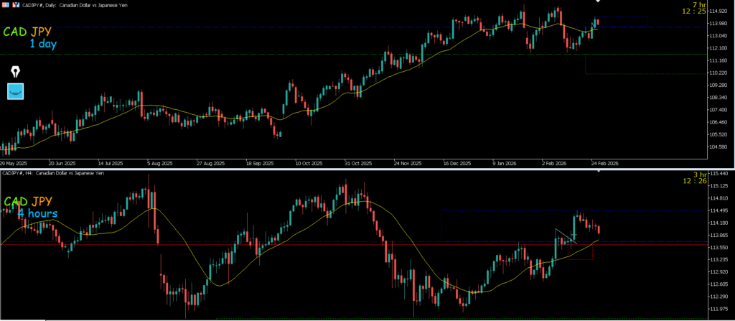
Task: Select the red dotted rectangle on H4 chart
Action: pyautogui.click(x=580, y=252)
